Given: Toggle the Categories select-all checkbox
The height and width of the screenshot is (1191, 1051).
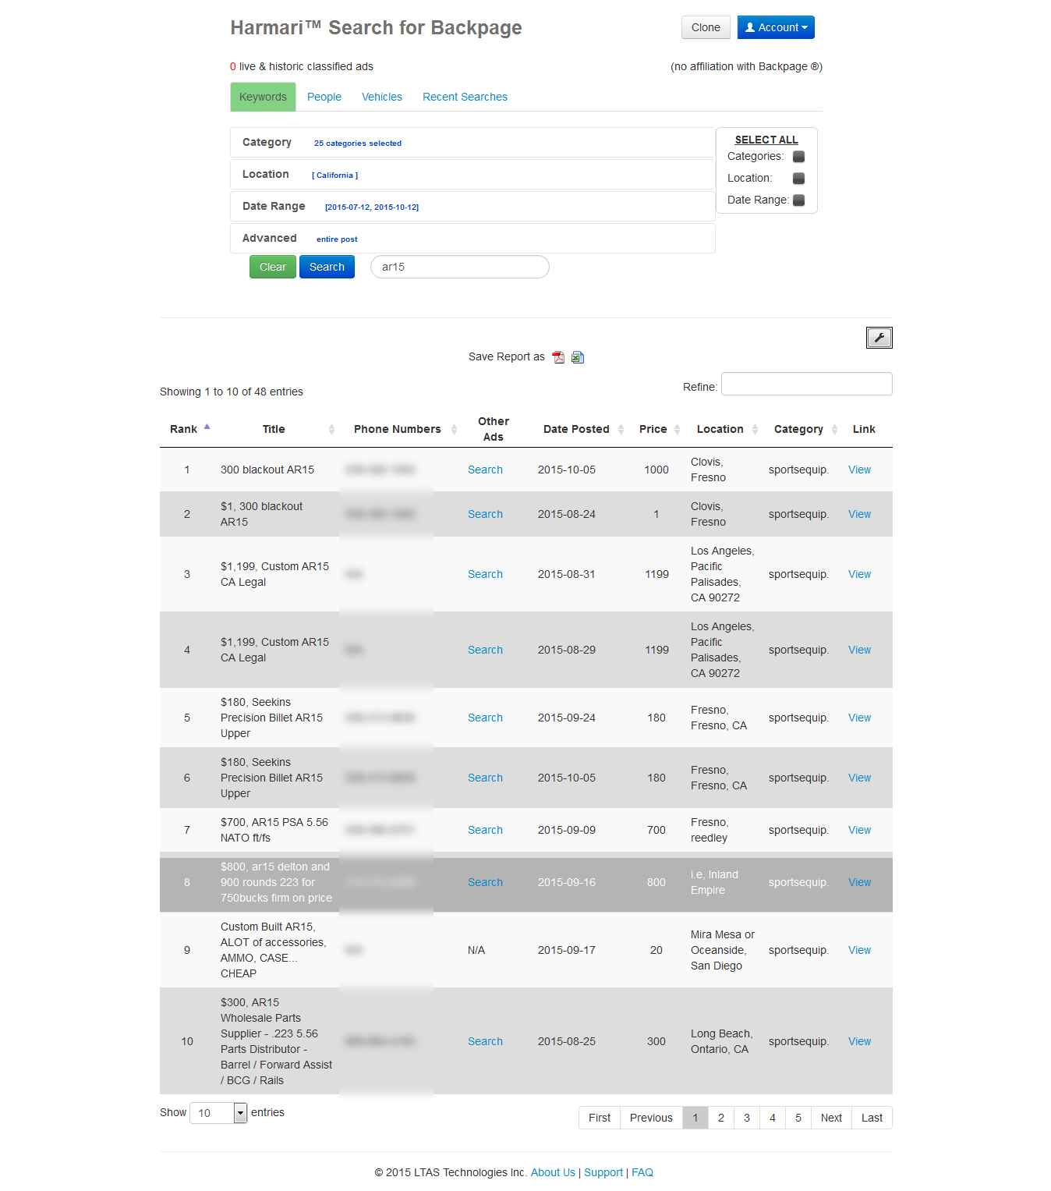Looking at the screenshot, I should (x=798, y=157).
